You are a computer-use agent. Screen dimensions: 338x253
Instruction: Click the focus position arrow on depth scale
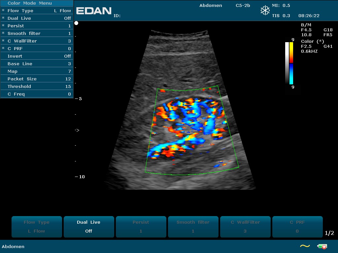[77, 130]
